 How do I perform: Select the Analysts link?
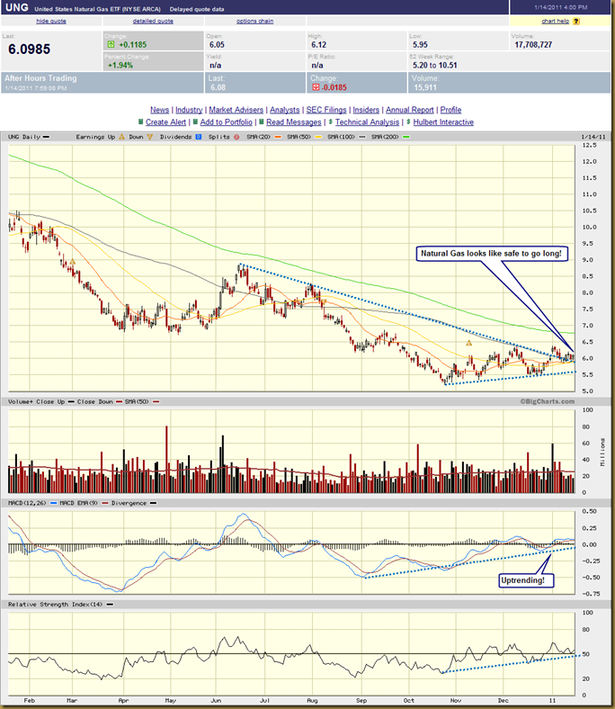(285, 110)
